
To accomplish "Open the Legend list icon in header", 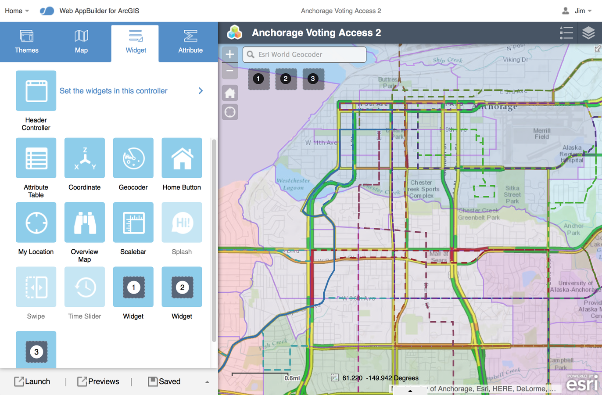I will [566, 33].
